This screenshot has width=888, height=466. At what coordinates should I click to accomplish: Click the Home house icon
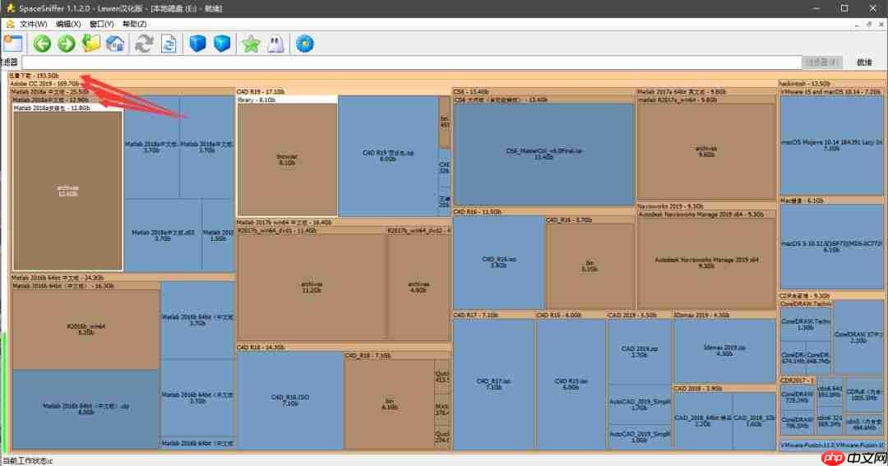[116, 44]
